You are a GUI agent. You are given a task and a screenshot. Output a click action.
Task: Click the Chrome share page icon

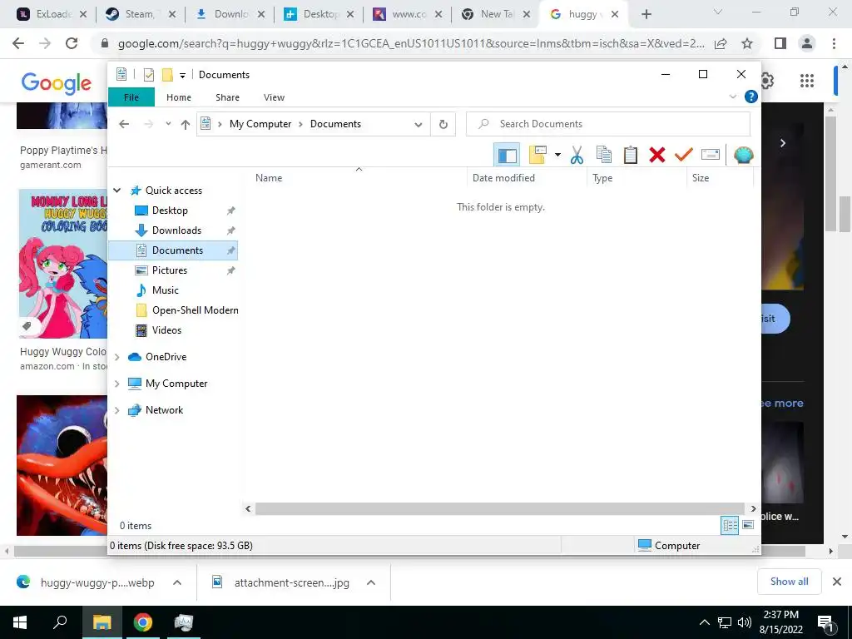[x=721, y=43]
